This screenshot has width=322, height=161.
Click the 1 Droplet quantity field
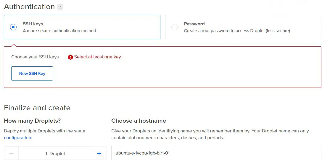click(55, 153)
